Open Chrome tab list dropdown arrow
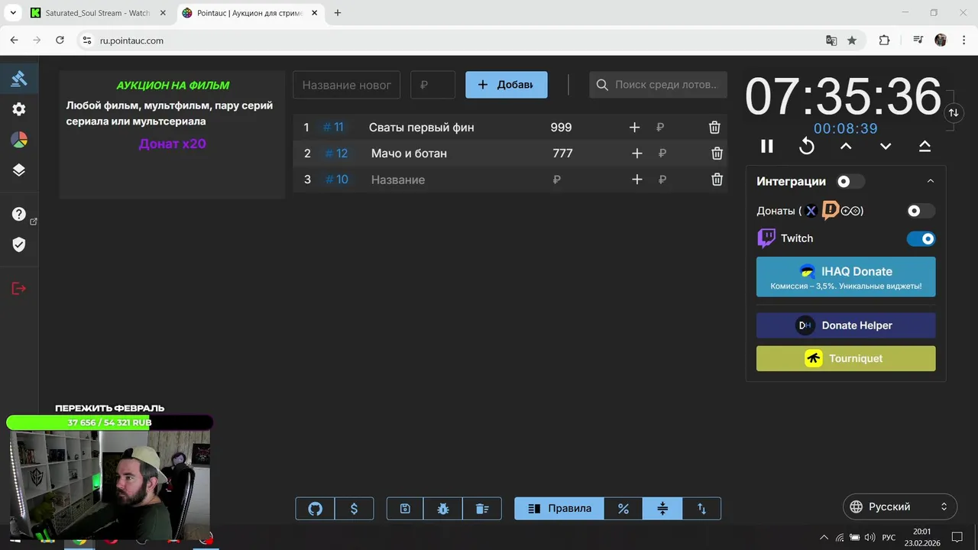Viewport: 978px width, 550px height. [13, 13]
